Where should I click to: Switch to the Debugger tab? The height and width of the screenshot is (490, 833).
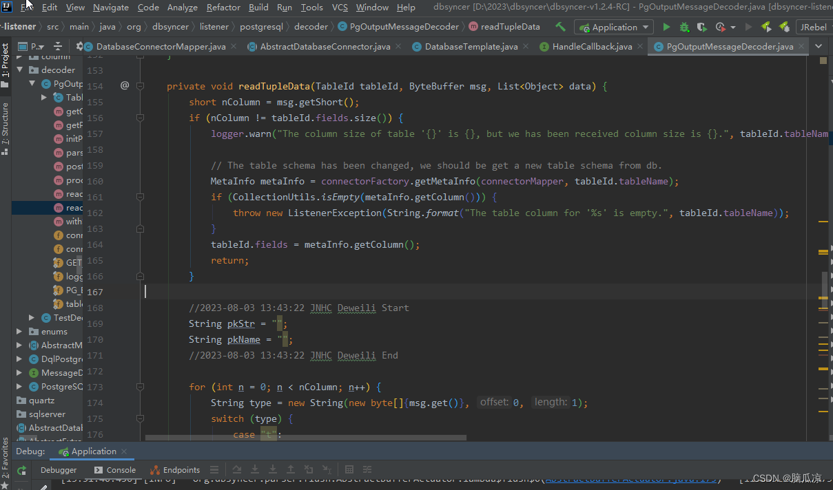(59, 470)
